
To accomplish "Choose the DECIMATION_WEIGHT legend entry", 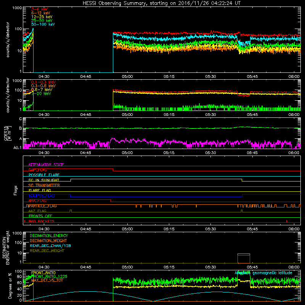I will click(x=48, y=241).
